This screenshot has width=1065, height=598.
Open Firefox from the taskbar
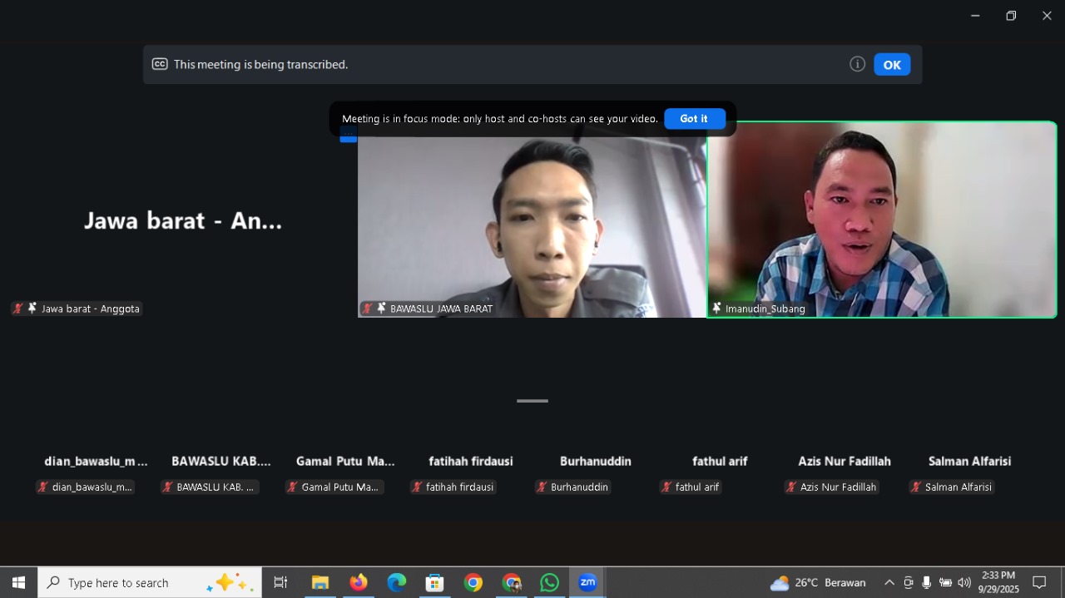tap(359, 582)
